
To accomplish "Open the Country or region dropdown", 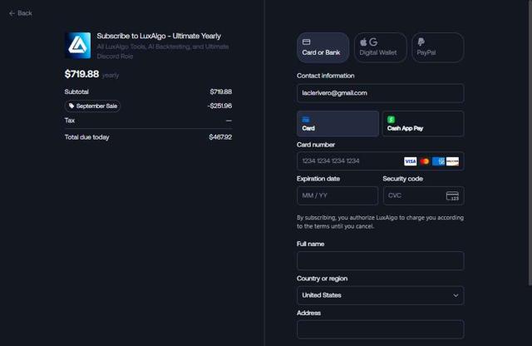I will (x=381, y=295).
